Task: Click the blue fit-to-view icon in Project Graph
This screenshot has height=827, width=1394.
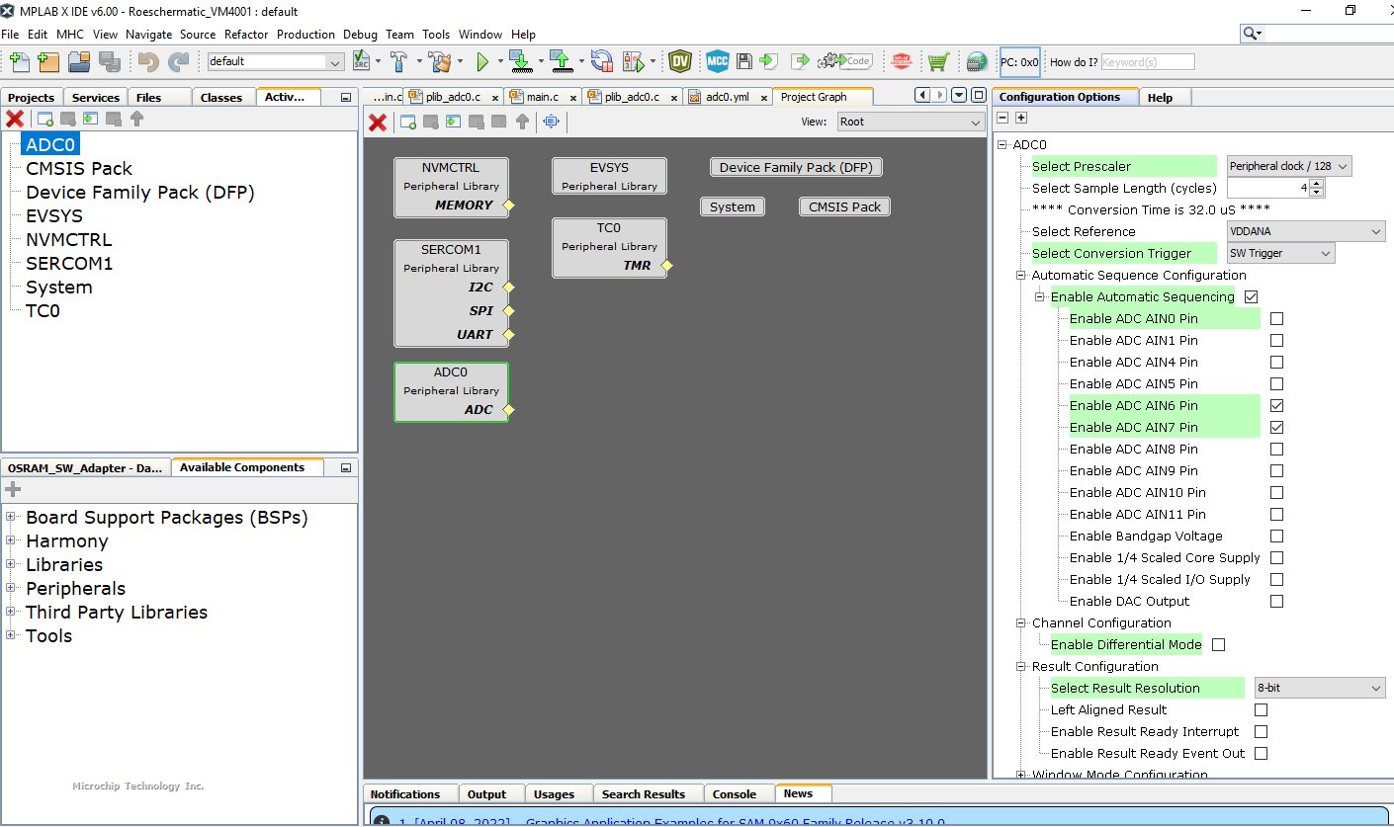Action: [x=551, y=123]
